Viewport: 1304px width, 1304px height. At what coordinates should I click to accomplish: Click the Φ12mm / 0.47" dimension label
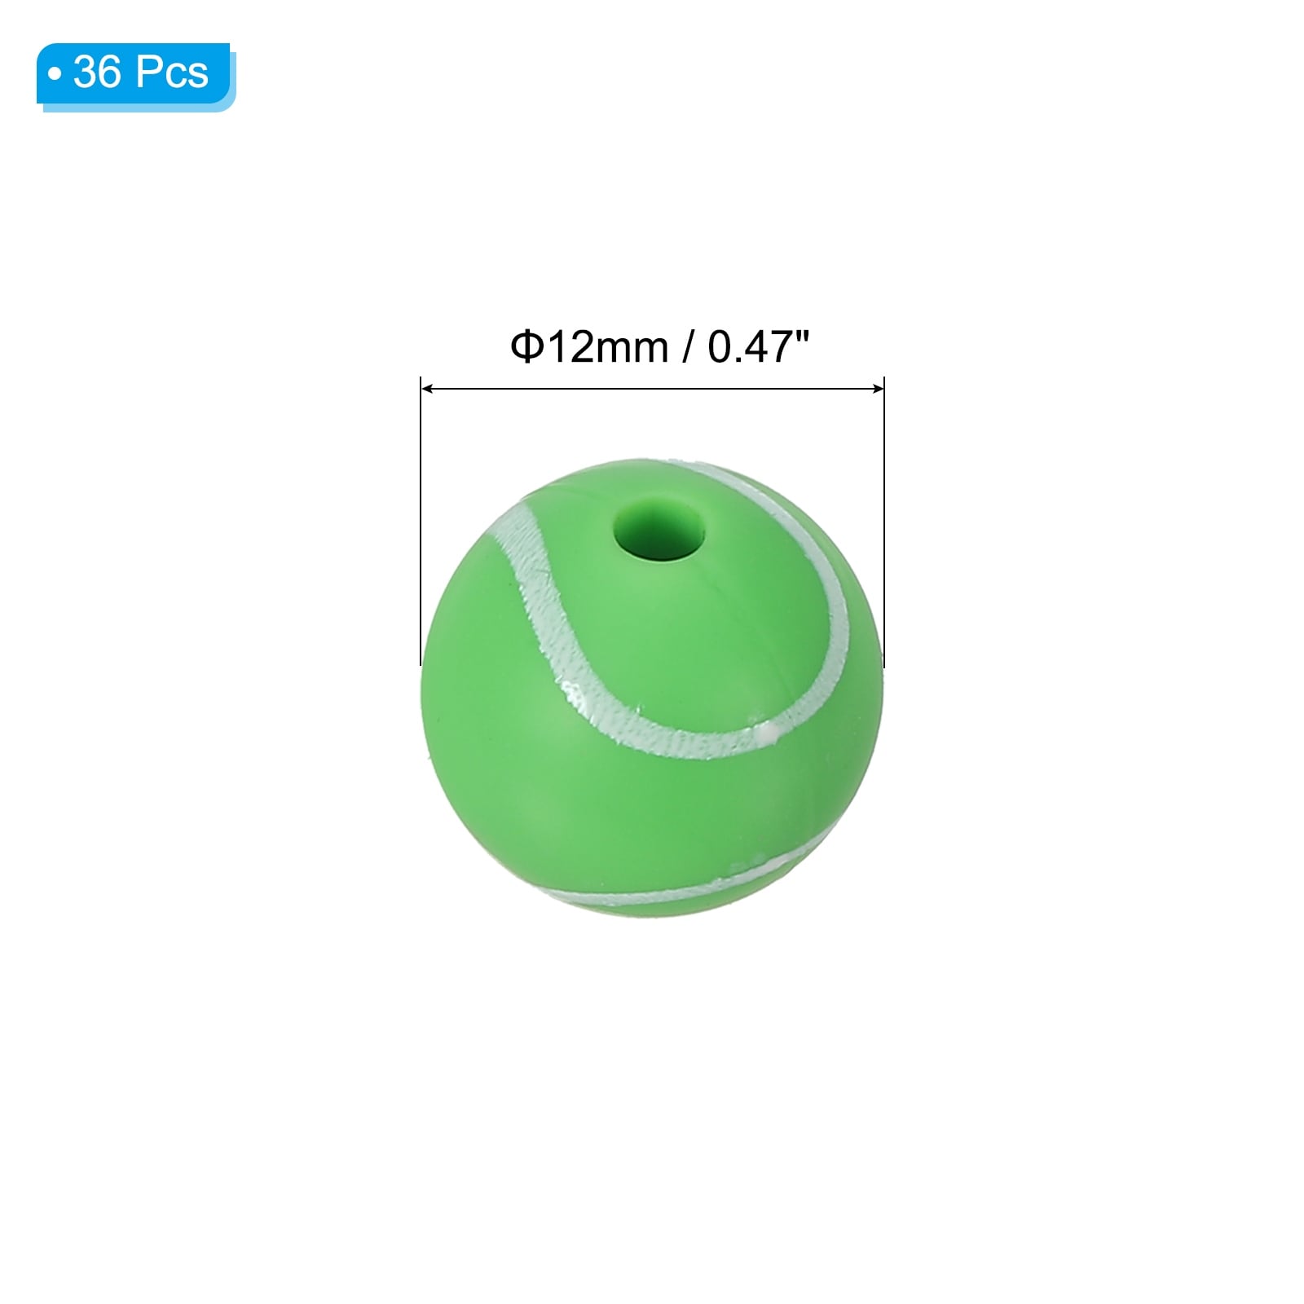point(660,348)
